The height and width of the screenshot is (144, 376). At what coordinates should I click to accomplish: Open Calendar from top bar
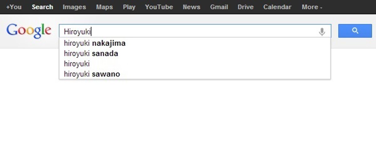(x=277, y=7)
